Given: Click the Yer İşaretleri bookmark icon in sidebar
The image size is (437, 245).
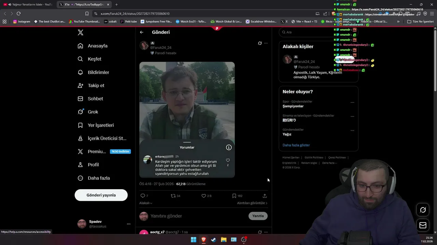Looking at the screenshot, I should pos(80,125).
